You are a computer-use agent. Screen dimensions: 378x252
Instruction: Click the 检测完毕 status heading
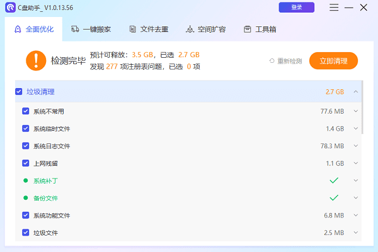click(x=68, y=60)
